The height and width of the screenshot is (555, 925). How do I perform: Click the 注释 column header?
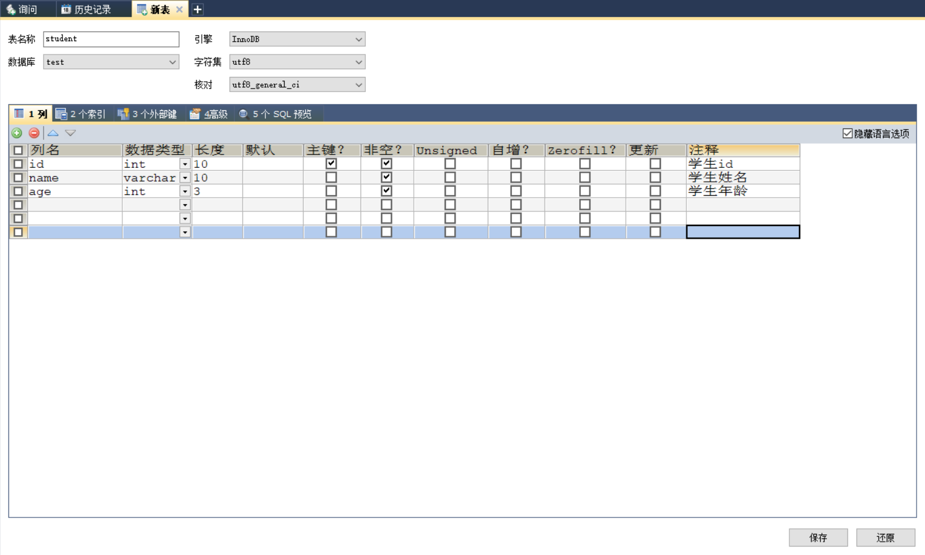[743, 150]
